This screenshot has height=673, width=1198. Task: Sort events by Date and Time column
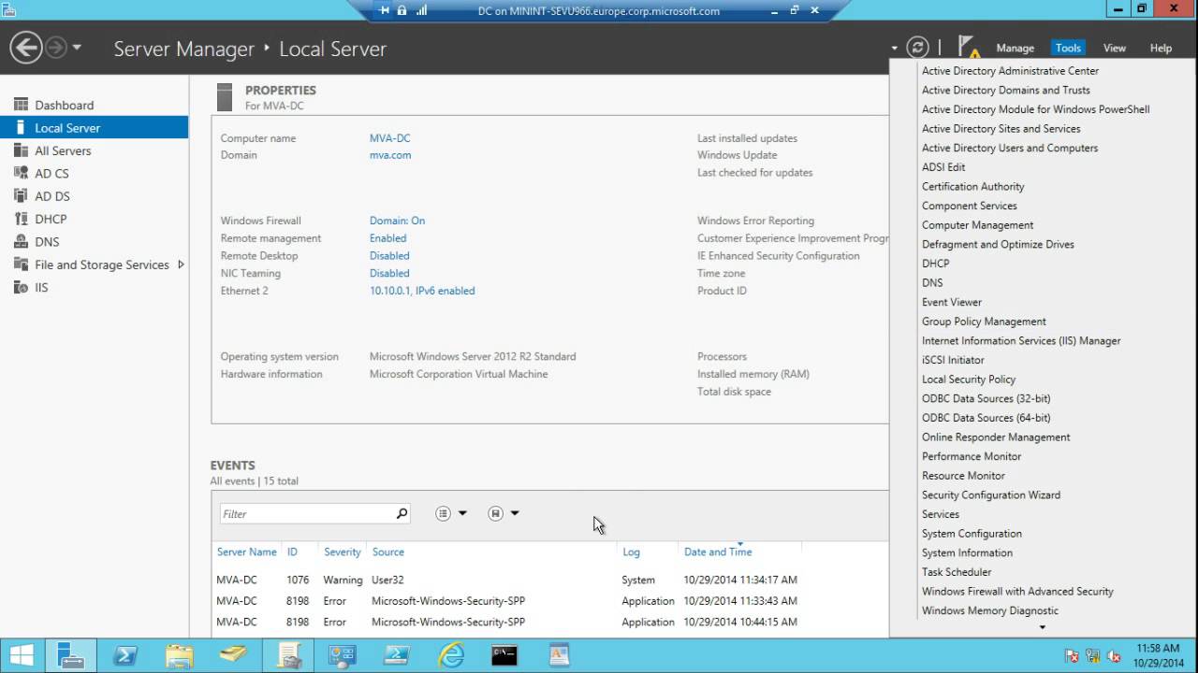pos(718,552)
